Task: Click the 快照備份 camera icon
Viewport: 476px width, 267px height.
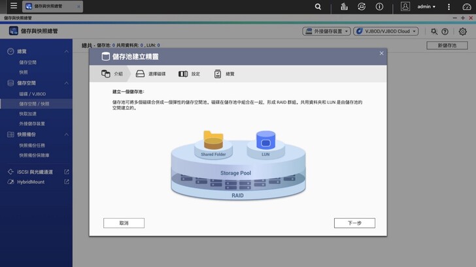Action: (x=10, y=134)
